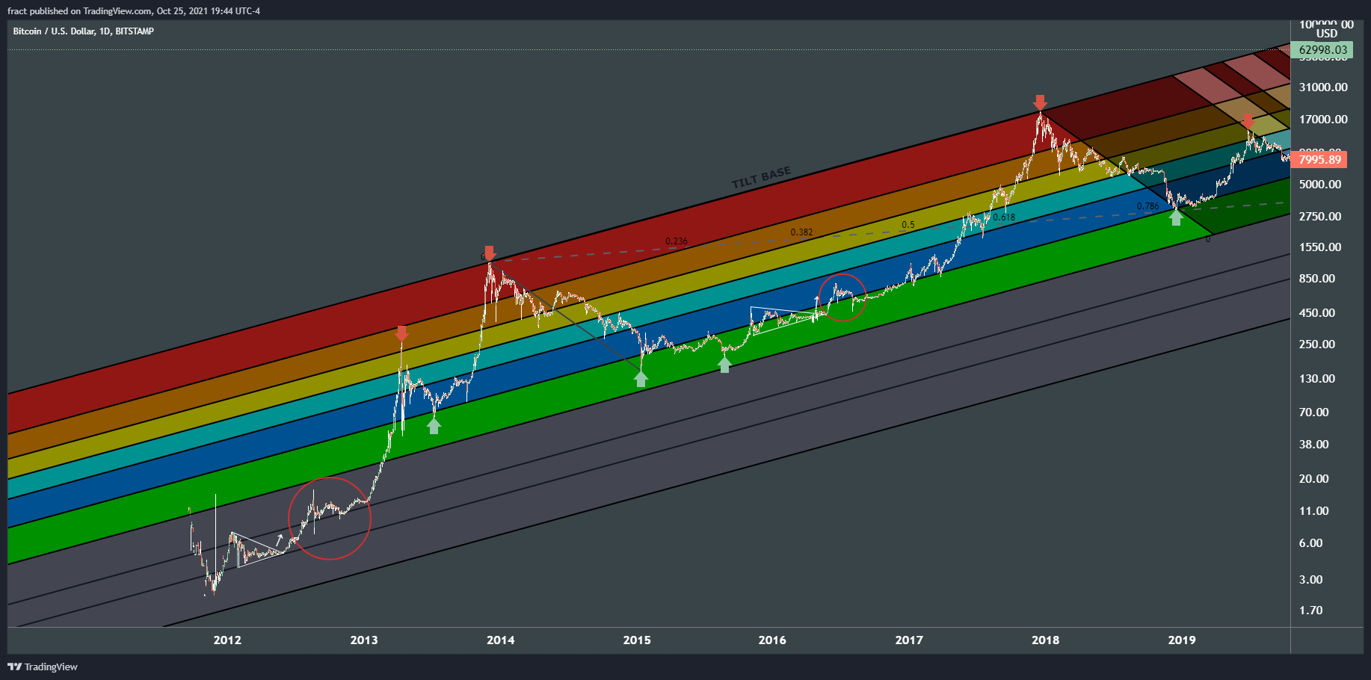Click the USD currency label on the price axis
The height and width of the screenshot is (680, 1371).
1327,34
